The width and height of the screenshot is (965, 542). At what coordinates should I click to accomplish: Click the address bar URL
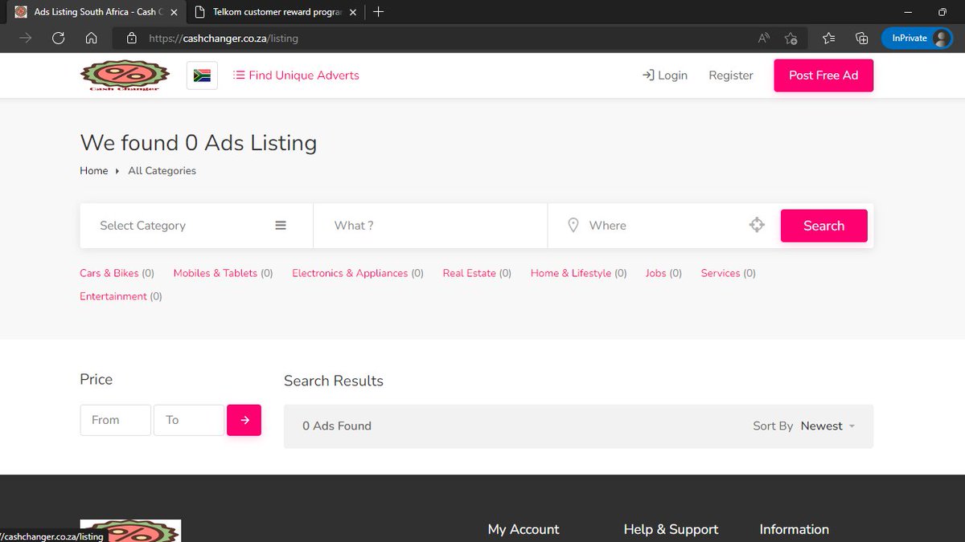point(224,38)
